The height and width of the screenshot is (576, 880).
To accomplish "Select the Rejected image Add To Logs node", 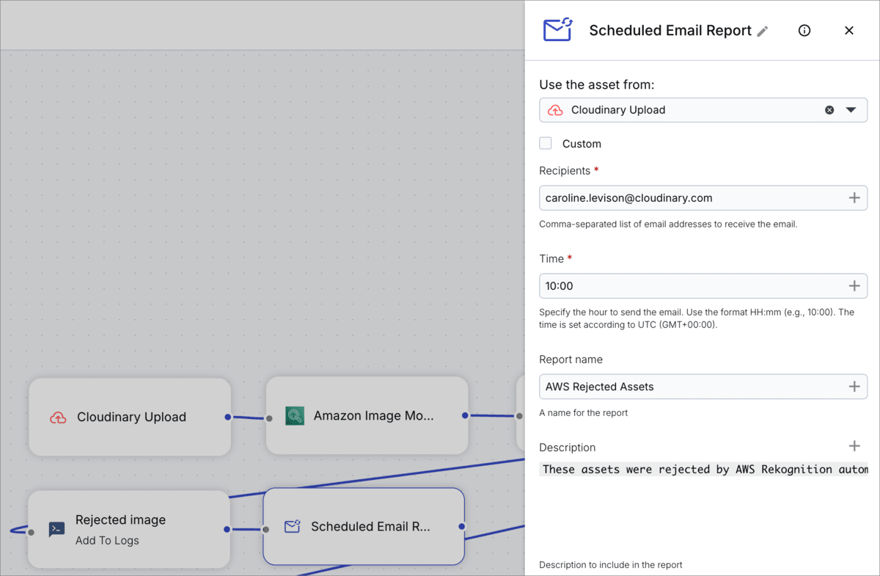I will point(129,529).
